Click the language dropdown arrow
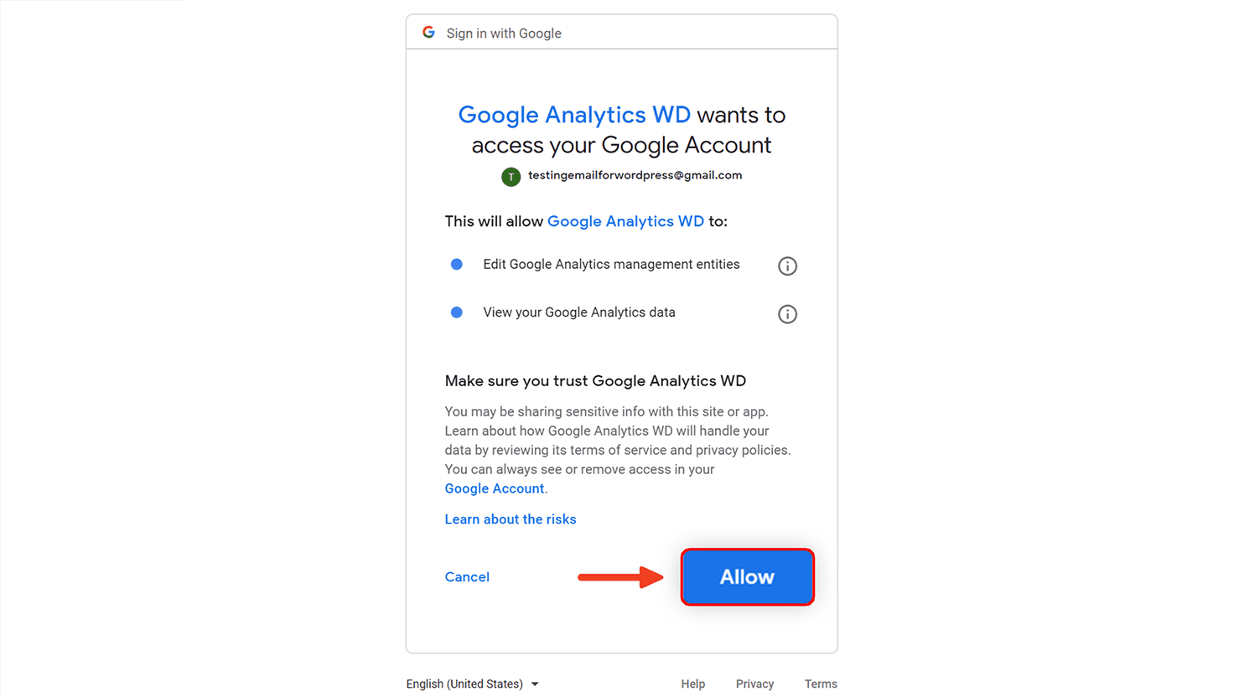This screenshot has width=1244, height=697. pos(535,684)
